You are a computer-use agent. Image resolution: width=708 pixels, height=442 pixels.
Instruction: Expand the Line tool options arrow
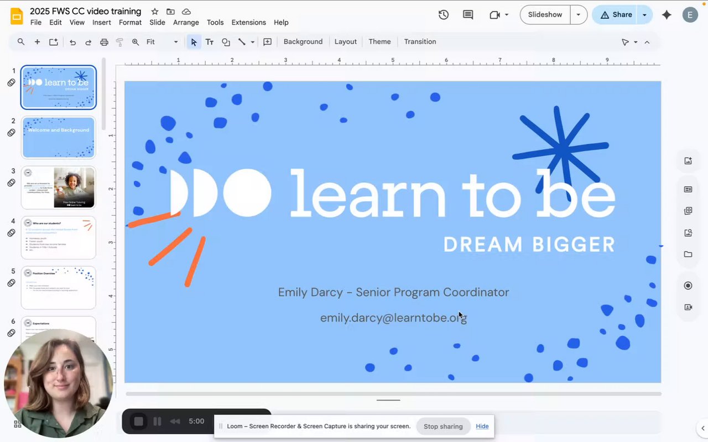click(253, 42)
